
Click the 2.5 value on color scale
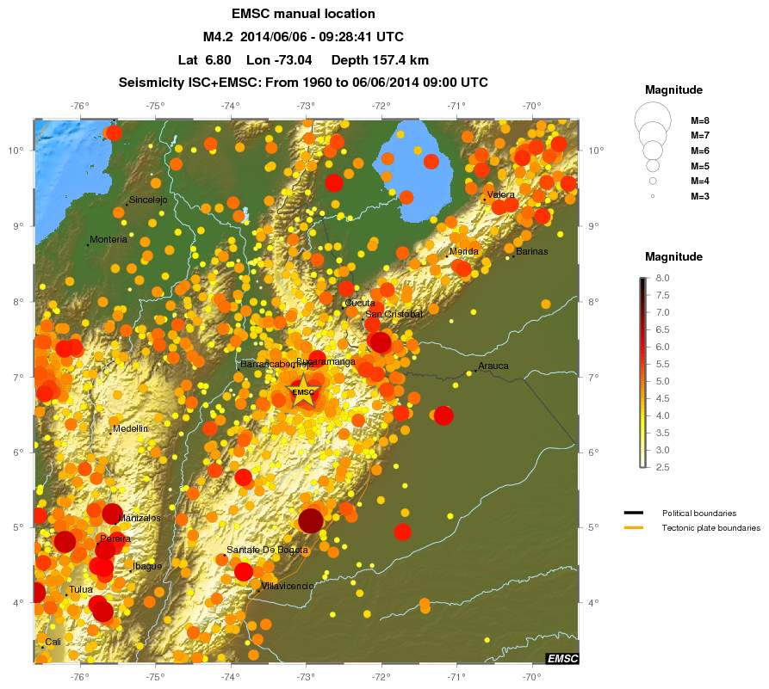(x=662, y=467)
